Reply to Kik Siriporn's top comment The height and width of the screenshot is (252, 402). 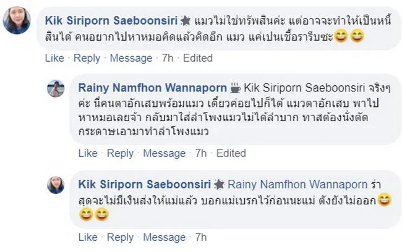click(87, 58)
